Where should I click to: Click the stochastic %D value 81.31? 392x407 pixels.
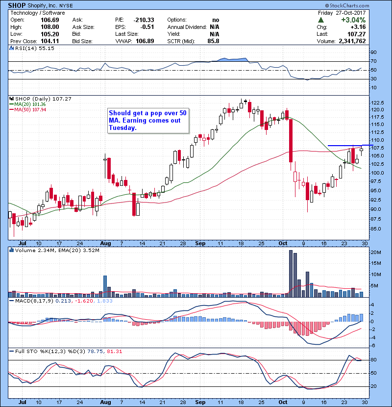tap(114, 351)
